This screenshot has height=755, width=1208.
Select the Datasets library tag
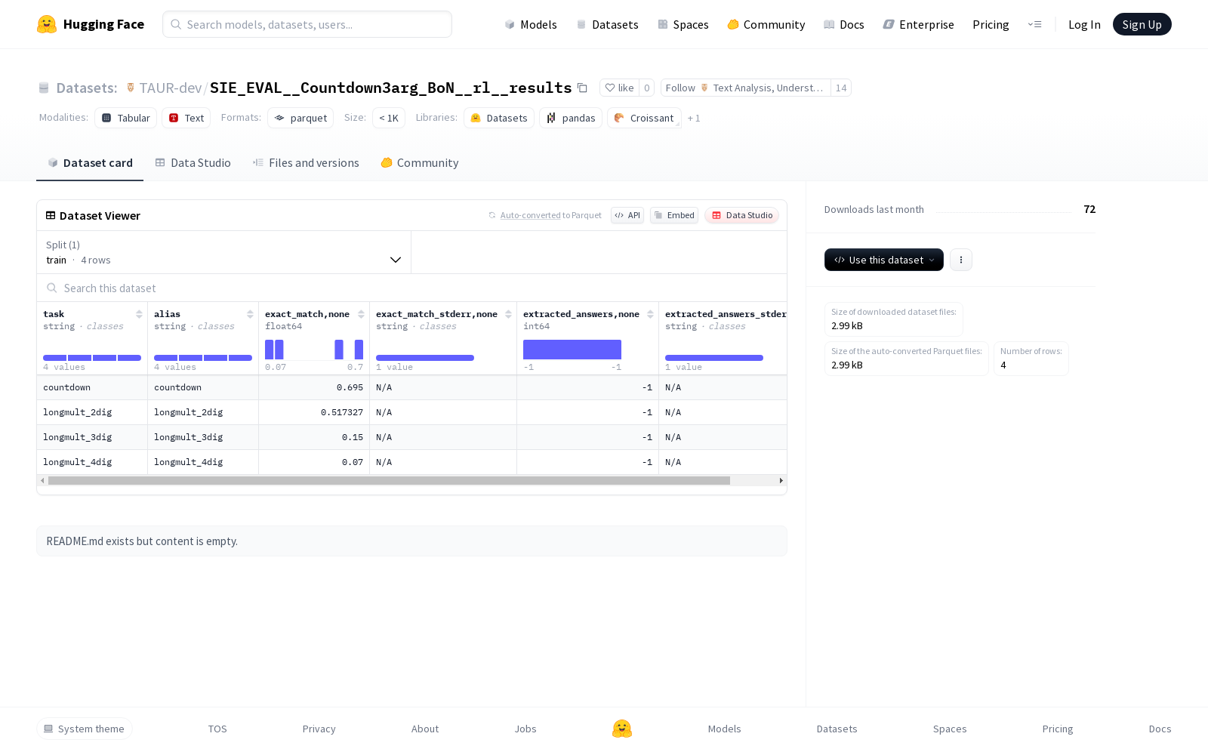[x=499, y=118]
